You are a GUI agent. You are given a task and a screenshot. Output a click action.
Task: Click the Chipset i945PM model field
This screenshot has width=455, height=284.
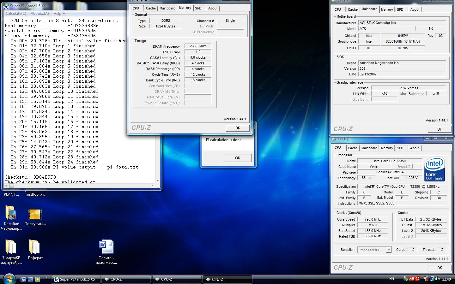pyautogui.click(x=403, y=36)
